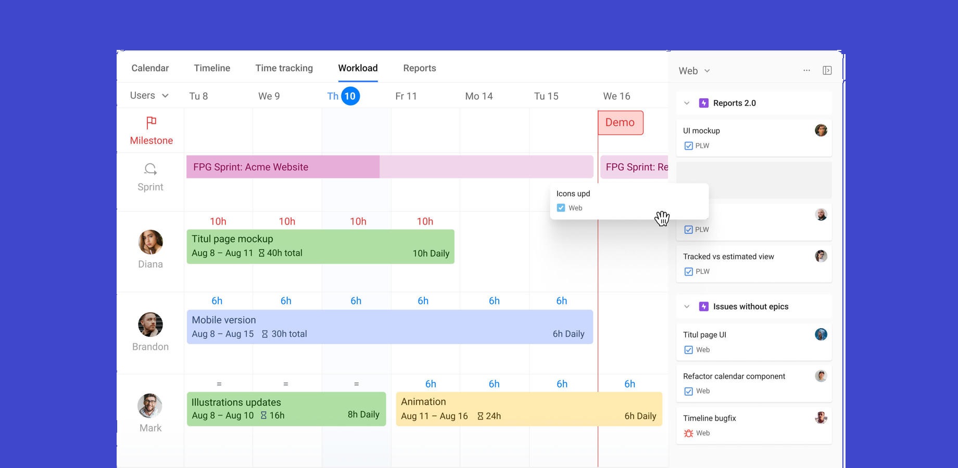The width and height of the screenshot is (958, 468).
Task: Uncheck the PLW checkbox under UI mockup
Action: pos(688,146)
